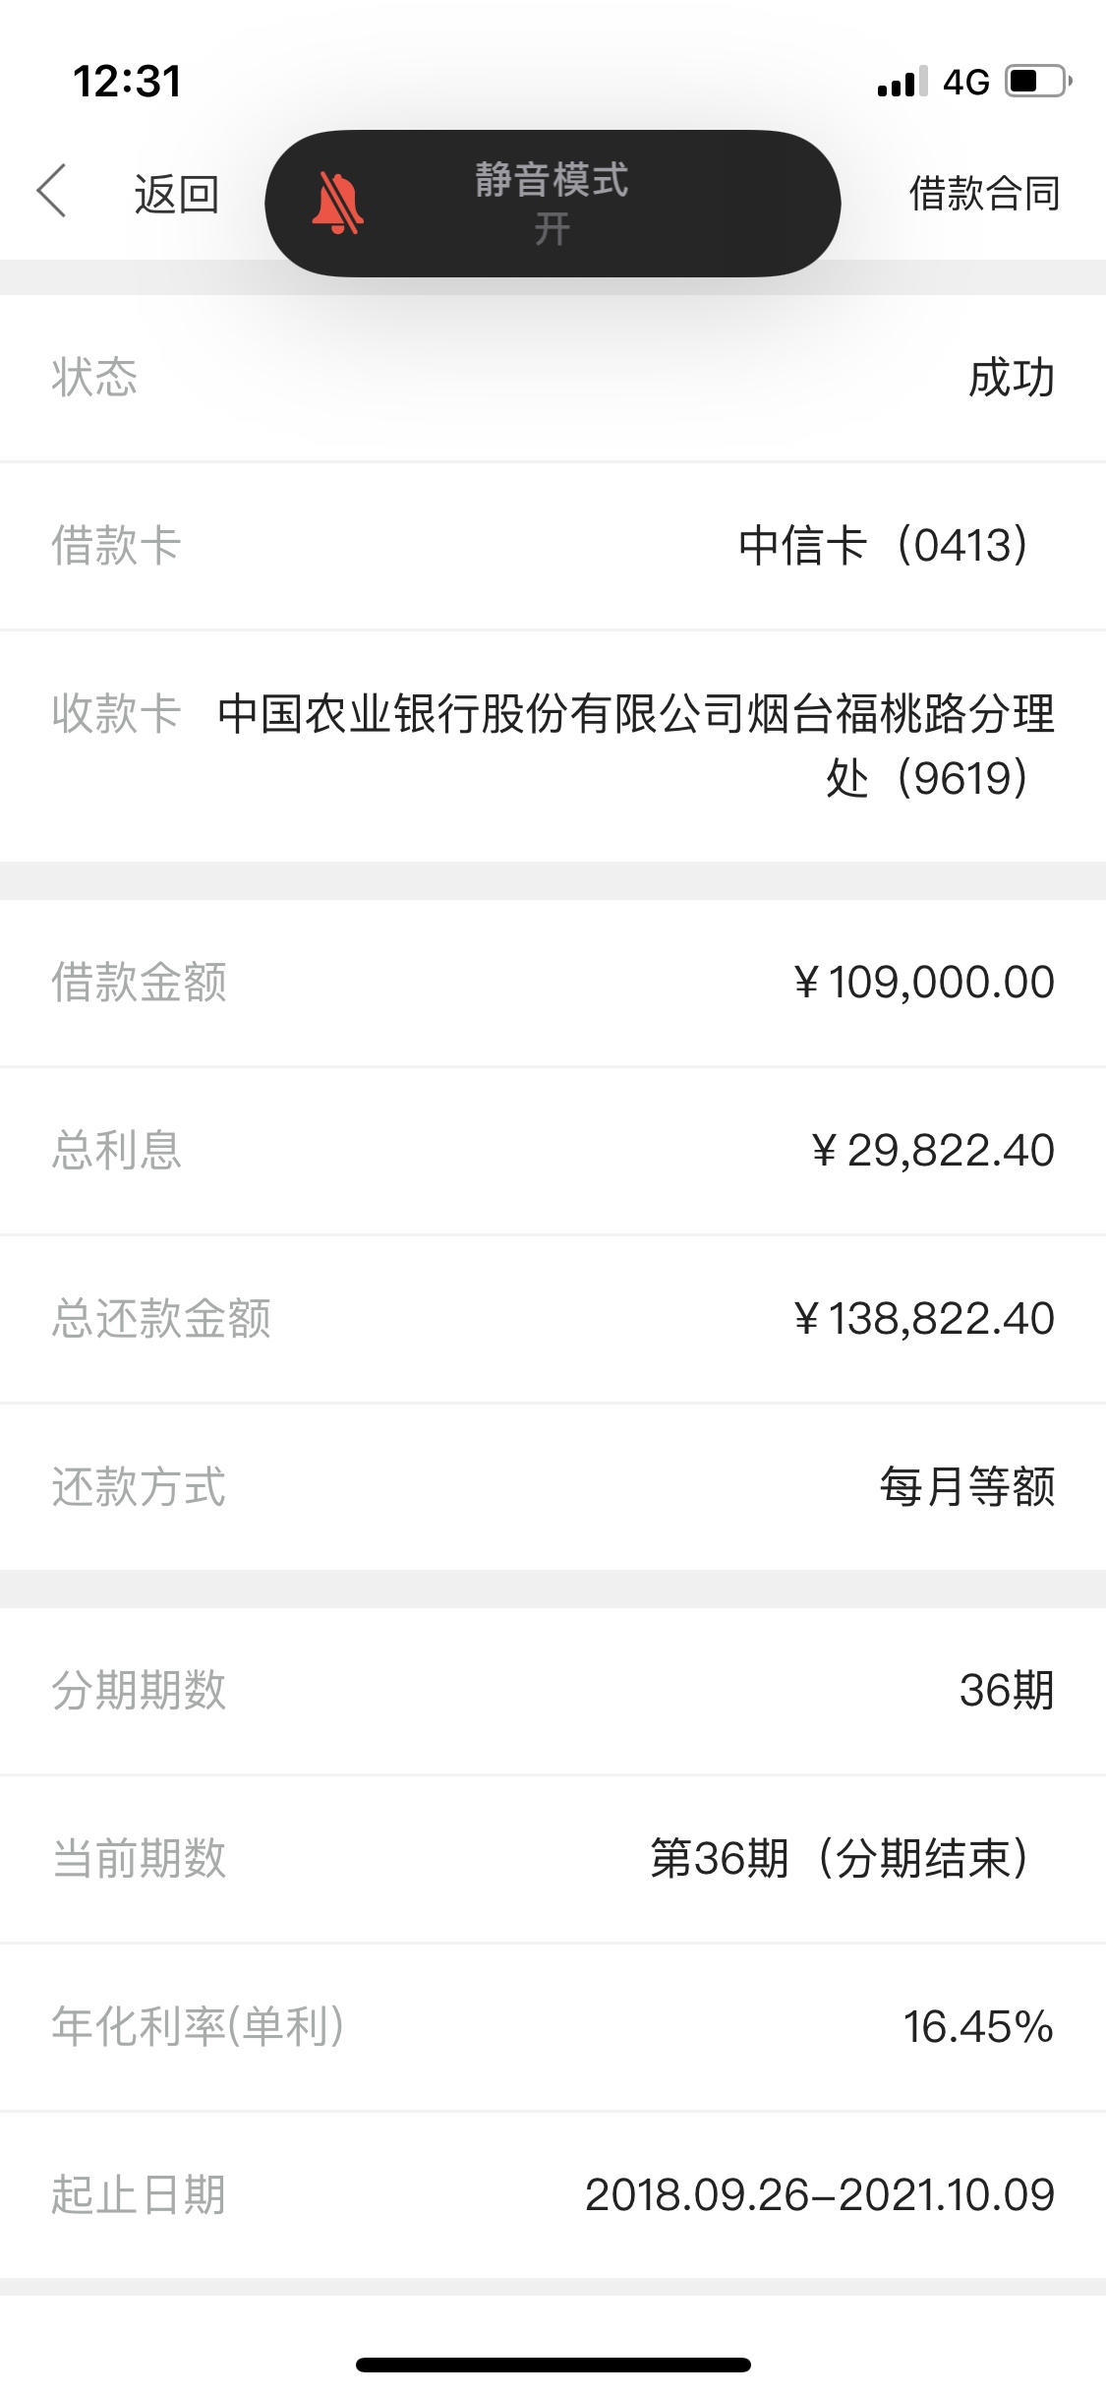Tap the home indicator bar at bottom
Screen dimensions: 1106x2396
[553, 2365]
